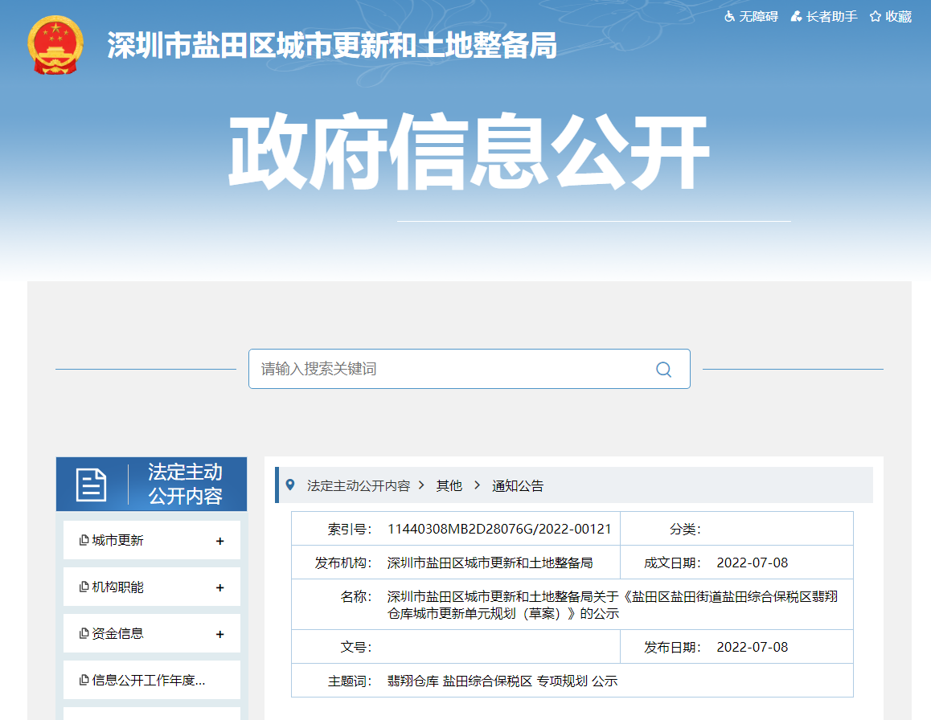Open the 信息公开工作年度 sidebar item
The image size is (931, 720).
(149, 681)
